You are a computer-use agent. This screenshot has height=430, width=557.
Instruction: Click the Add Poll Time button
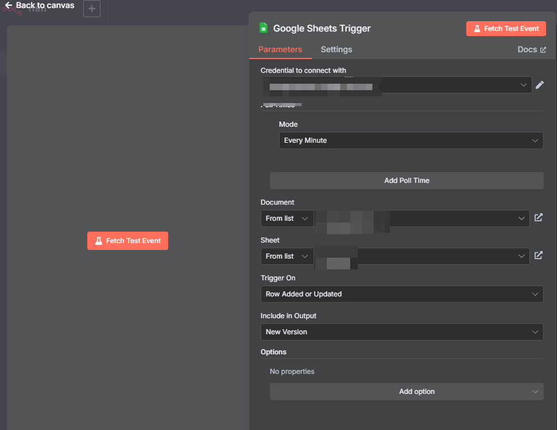407,181
